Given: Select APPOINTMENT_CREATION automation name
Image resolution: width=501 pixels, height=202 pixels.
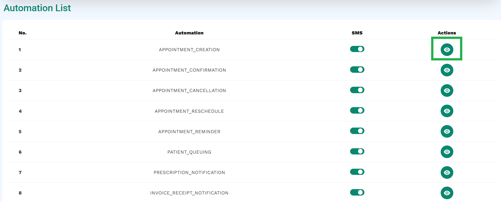Looking at the screenshot, I should point(189,50).
